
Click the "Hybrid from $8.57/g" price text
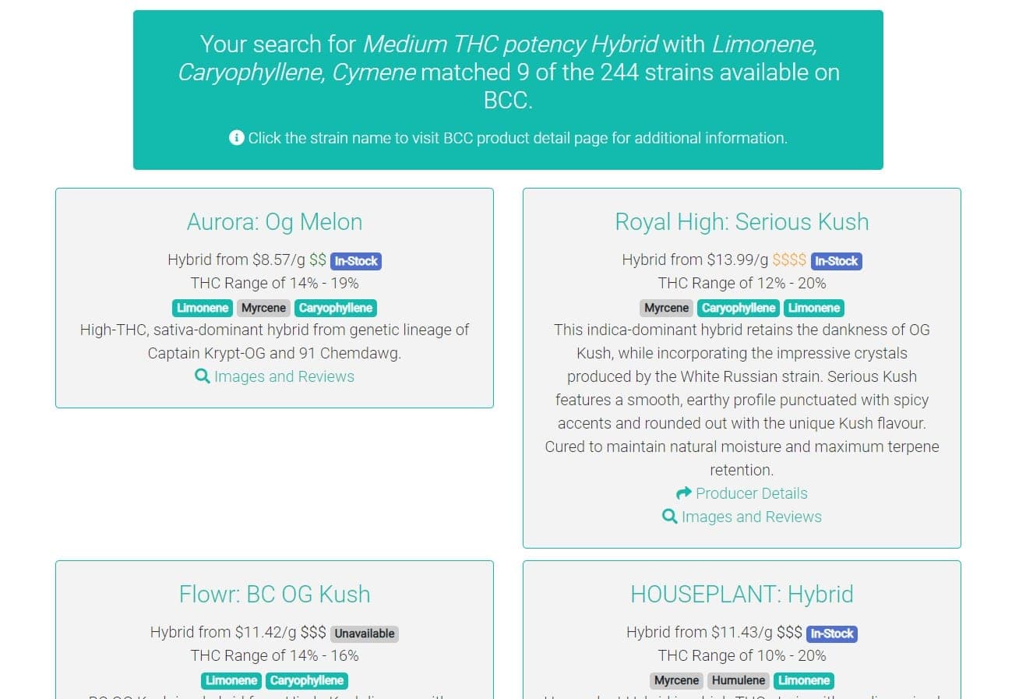pos(236,260)
